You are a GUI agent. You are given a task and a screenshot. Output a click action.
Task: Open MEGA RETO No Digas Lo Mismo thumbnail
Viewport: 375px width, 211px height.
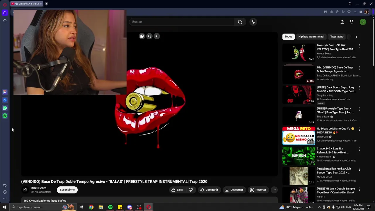pos(299,136)
